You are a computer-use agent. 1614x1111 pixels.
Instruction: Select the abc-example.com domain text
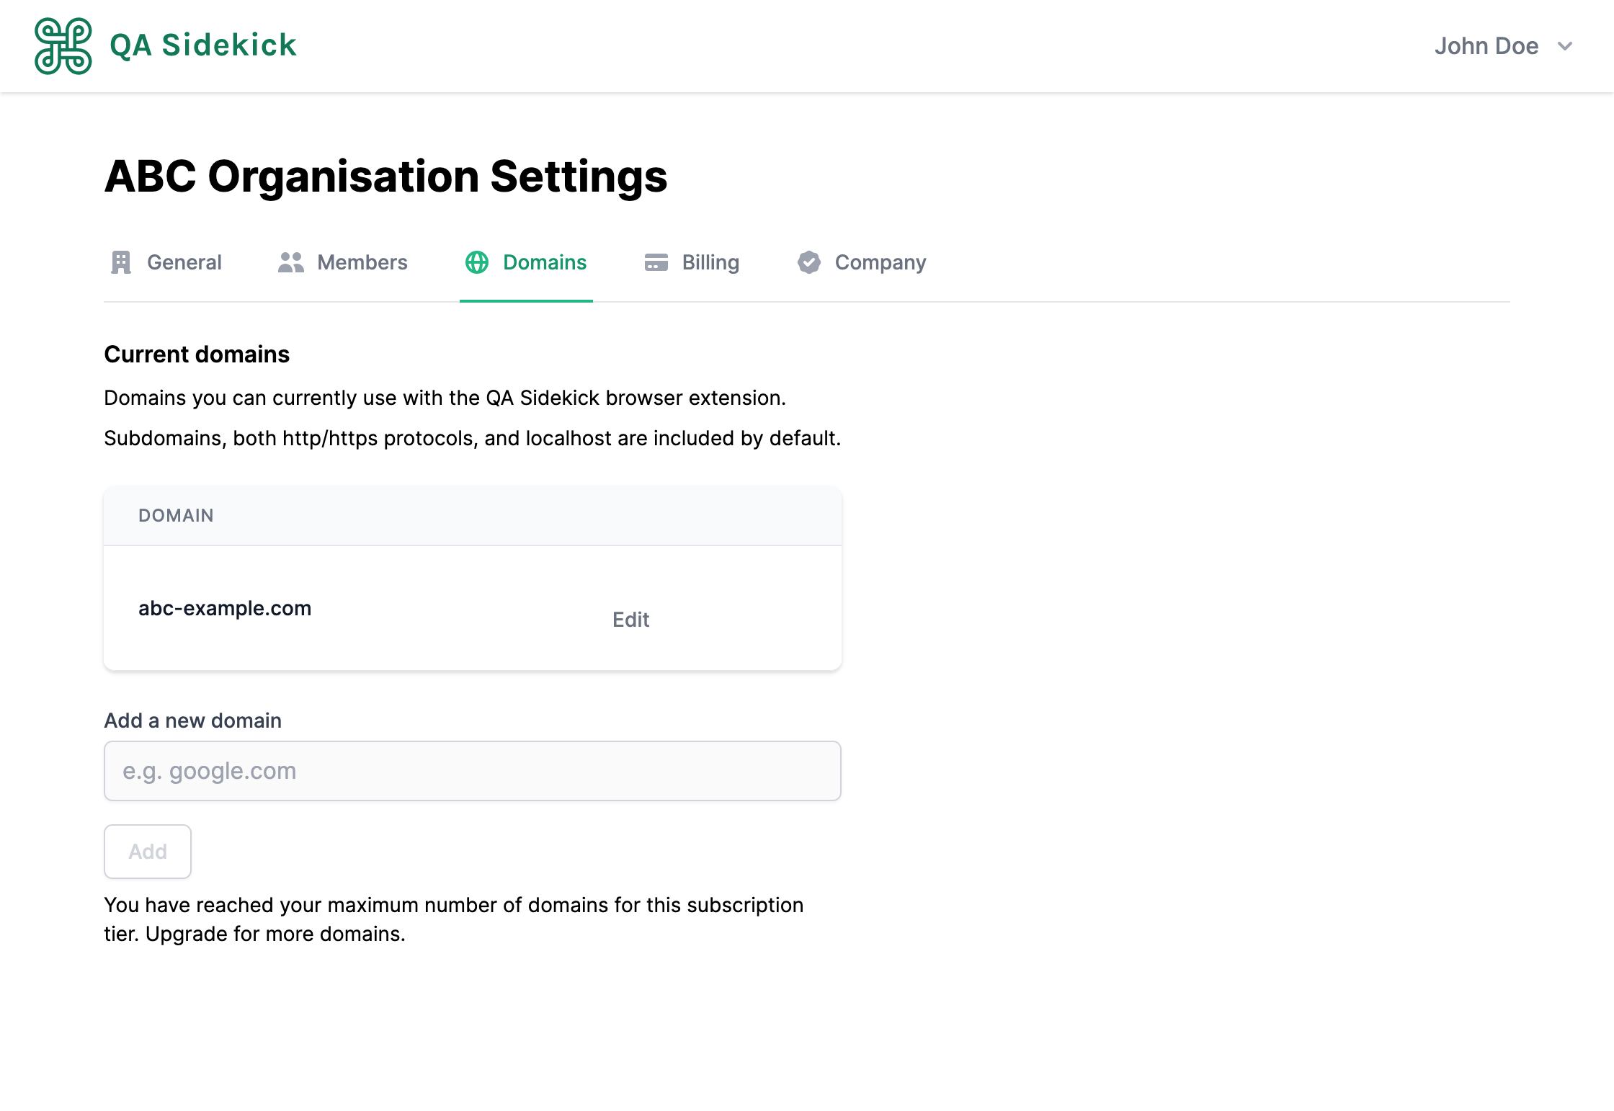tap(225, 608)
